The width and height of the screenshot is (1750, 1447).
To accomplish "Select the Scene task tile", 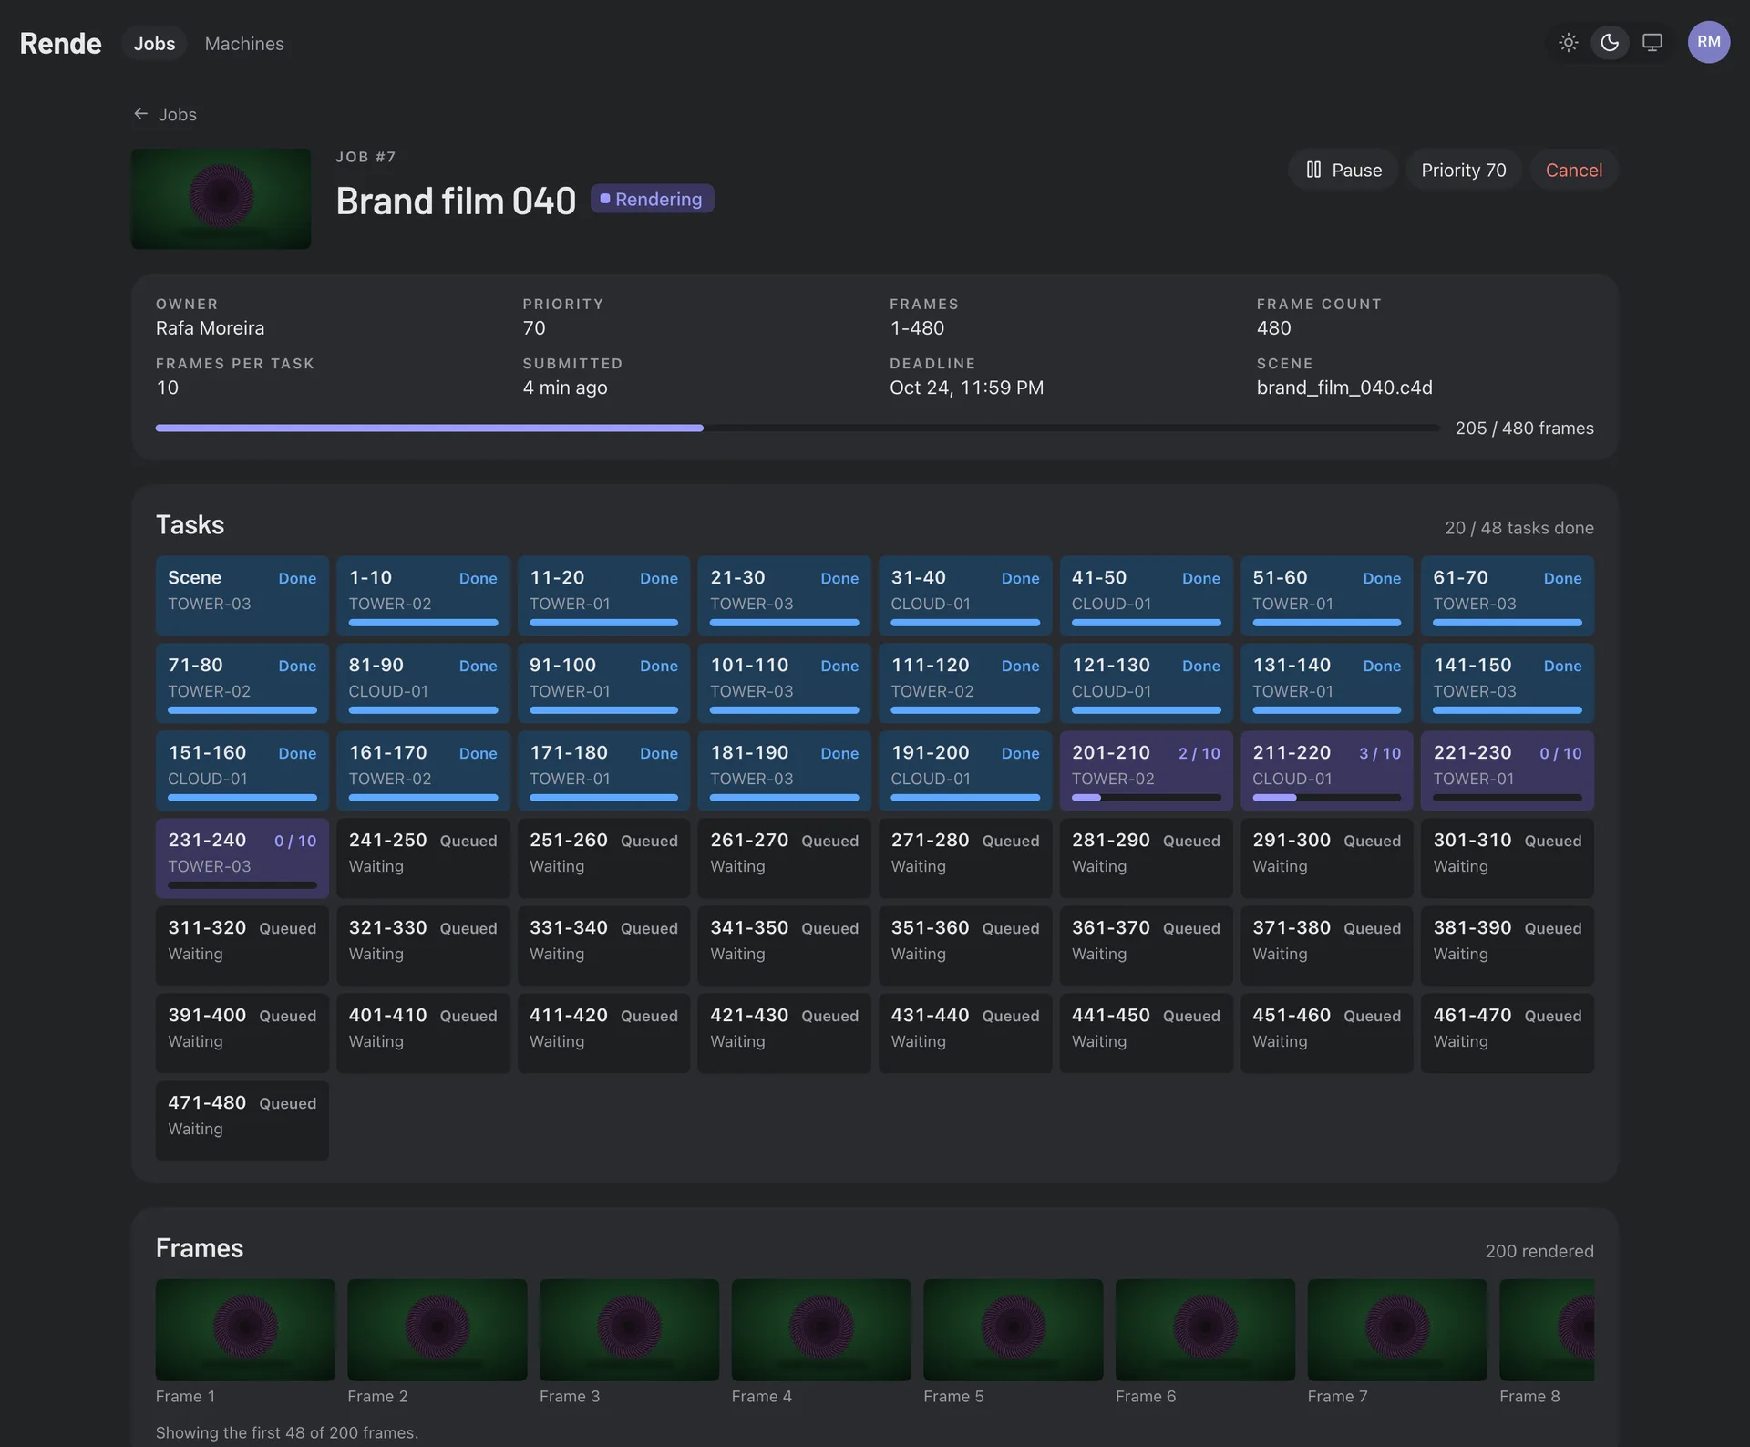I will tap(242, 595).
